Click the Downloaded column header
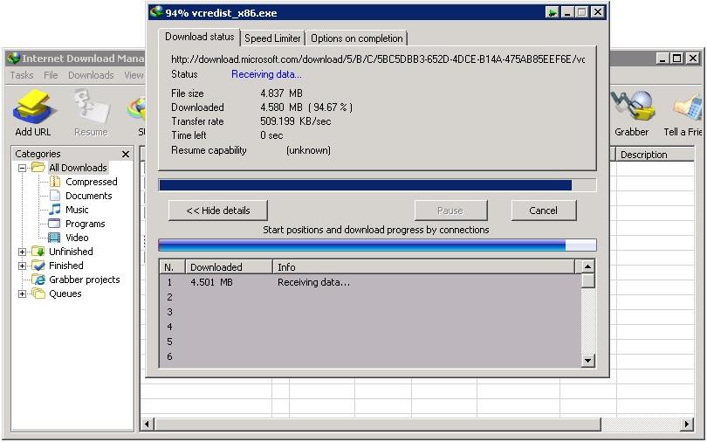 click(229, 267)
